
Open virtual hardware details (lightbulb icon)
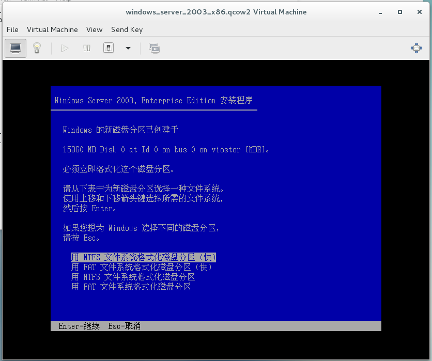tap(37, 48)
